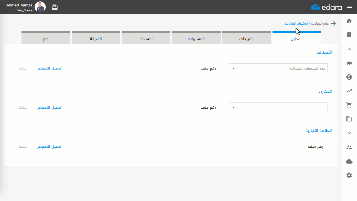Click تحميل النموذج link for المخازن
This screenshot has height=201, width=357.
click(50, 107)
